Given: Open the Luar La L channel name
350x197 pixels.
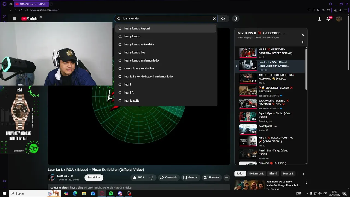Looking at the screenshot, I should (63, 176).
